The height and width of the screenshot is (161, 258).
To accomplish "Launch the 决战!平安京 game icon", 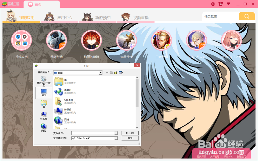I will coord(196,40).
